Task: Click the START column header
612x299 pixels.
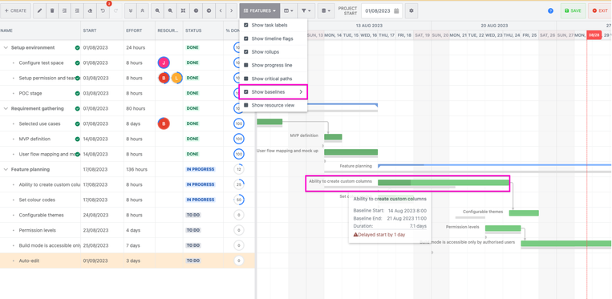Action: [102, 30]
